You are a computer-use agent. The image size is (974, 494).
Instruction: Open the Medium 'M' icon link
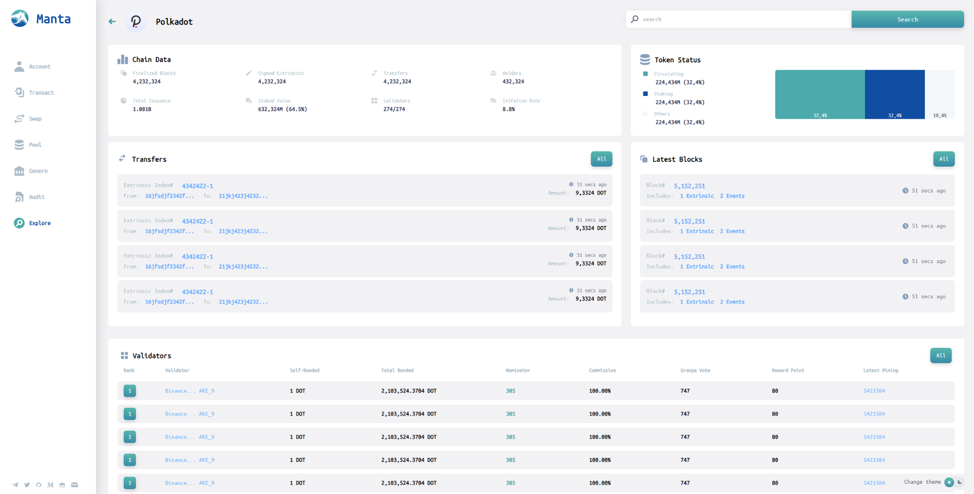(x=50, y=485)
